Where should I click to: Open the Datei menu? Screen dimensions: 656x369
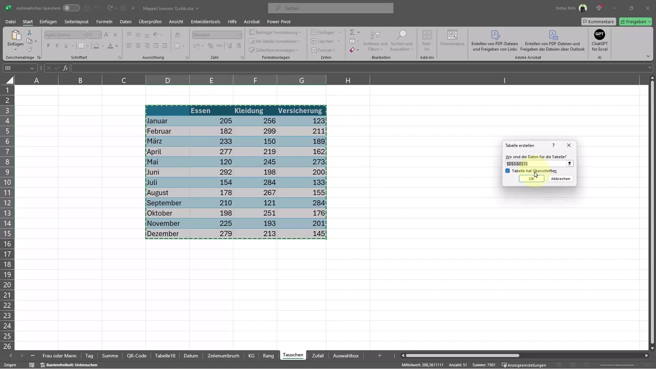(11, 22)
